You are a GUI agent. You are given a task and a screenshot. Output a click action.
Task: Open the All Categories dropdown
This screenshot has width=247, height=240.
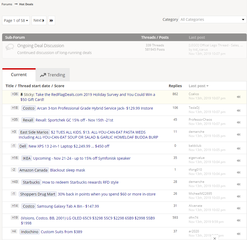[x=213, y=19]
